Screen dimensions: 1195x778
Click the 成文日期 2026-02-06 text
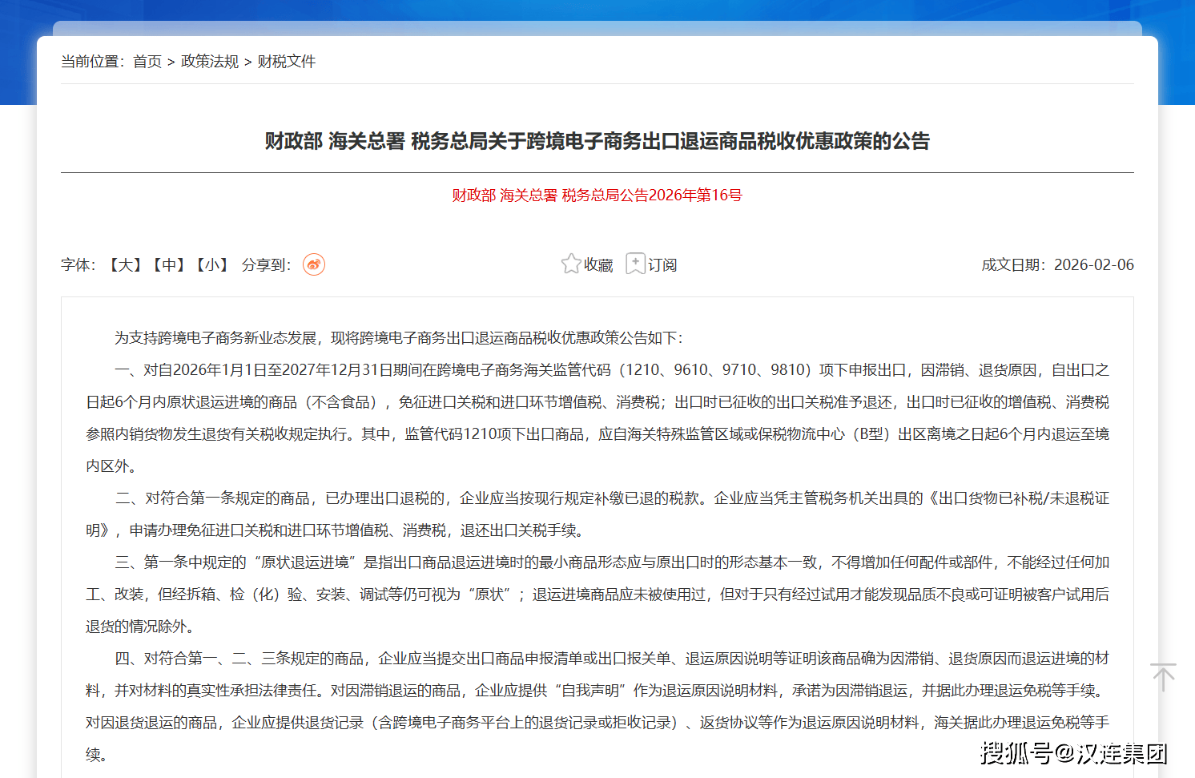(1057, 265)
